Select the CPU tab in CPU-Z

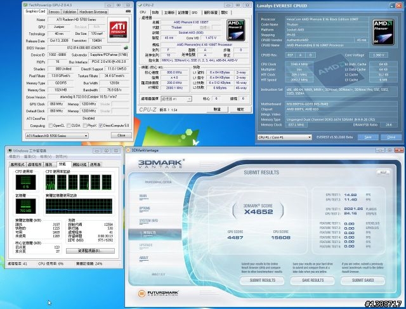point(143,12)
